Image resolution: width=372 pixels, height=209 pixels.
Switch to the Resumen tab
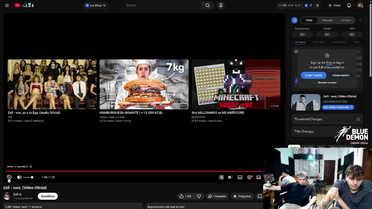[327, 20]
